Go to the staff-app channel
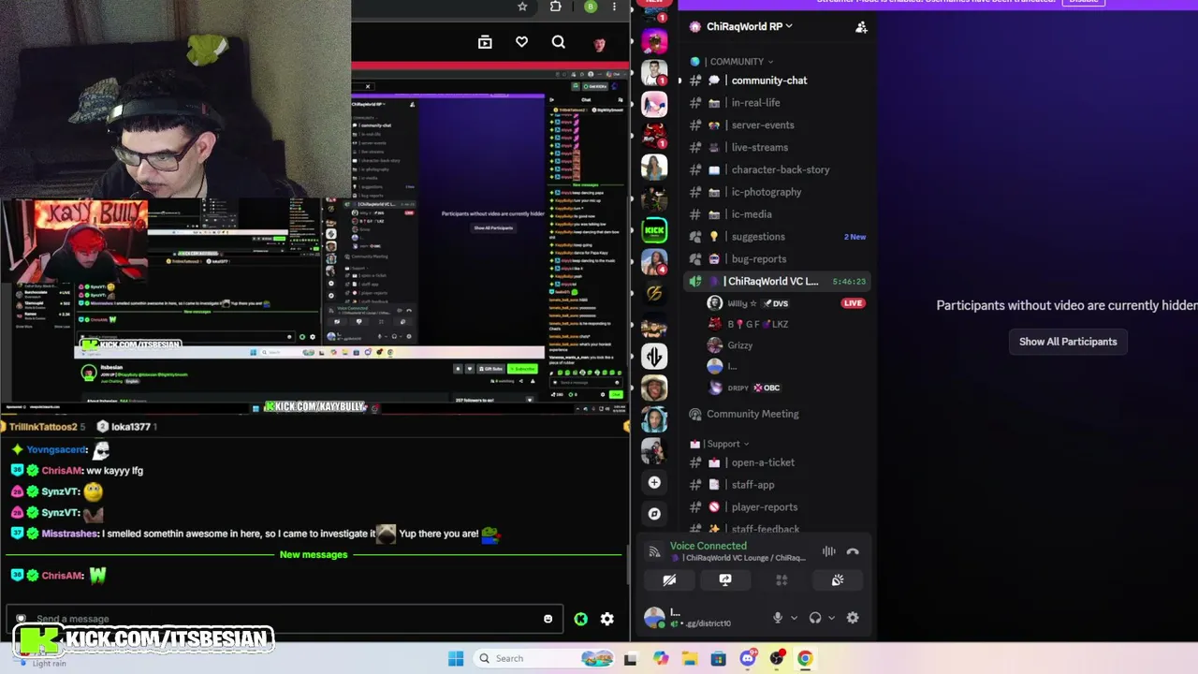The height and width of the screenshot is (674, 1198). click(777, 485)
